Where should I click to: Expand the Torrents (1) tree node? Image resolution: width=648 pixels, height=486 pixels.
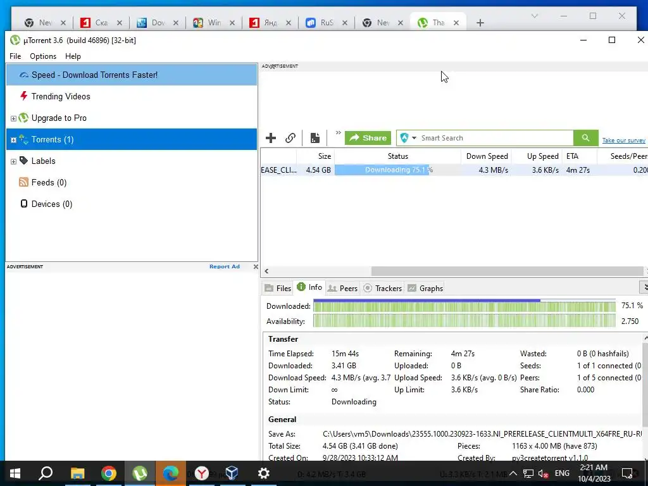pos(13,140)
